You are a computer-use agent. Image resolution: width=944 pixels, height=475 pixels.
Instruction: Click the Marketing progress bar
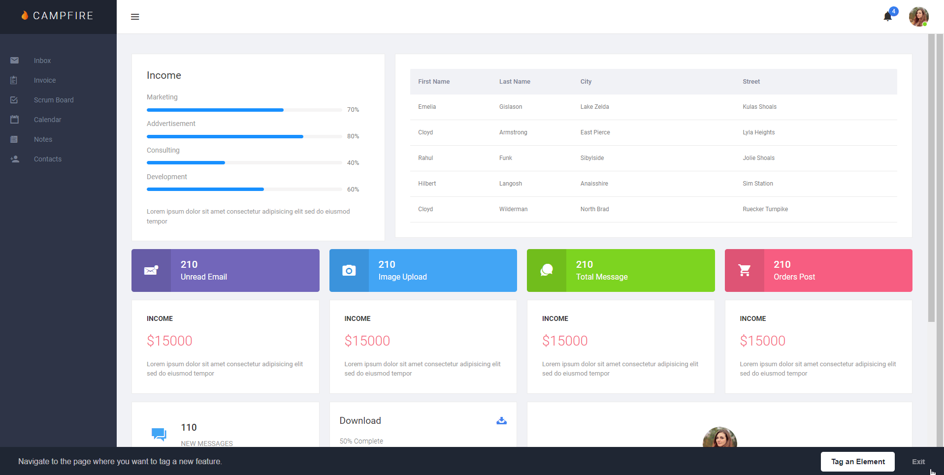tap(214, 110)
